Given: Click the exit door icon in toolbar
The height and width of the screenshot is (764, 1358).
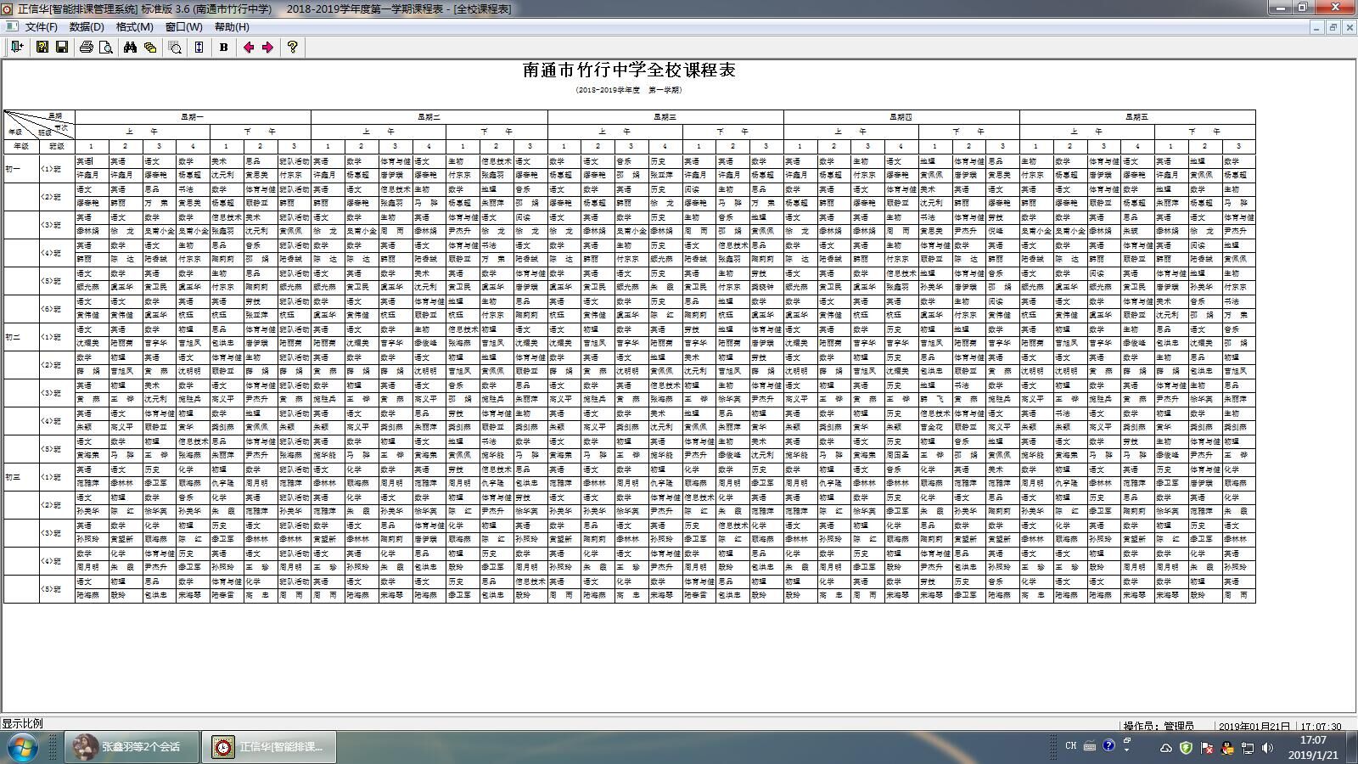Looking at the screenshot, I should pyautogui.click(x=17, y=48).
